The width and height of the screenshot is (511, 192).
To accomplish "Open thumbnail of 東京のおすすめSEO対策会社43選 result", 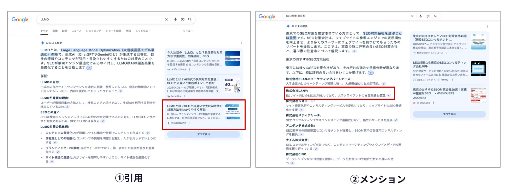I will [478, 42].
